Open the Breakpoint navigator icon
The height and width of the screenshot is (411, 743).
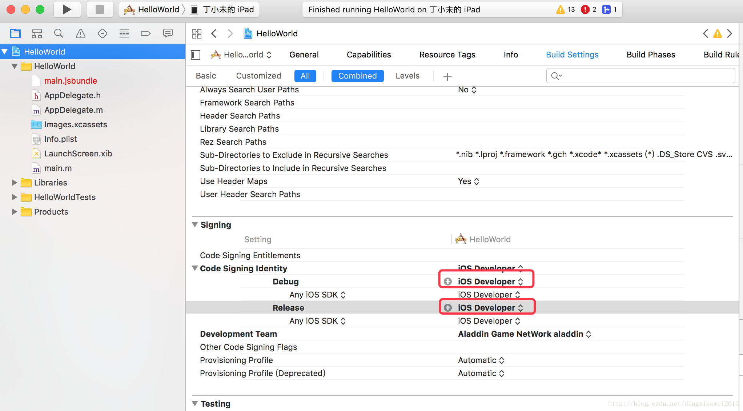146,33
